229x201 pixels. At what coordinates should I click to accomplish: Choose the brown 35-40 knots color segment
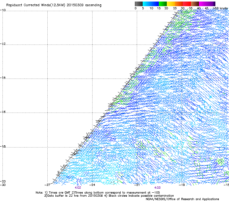195,4
